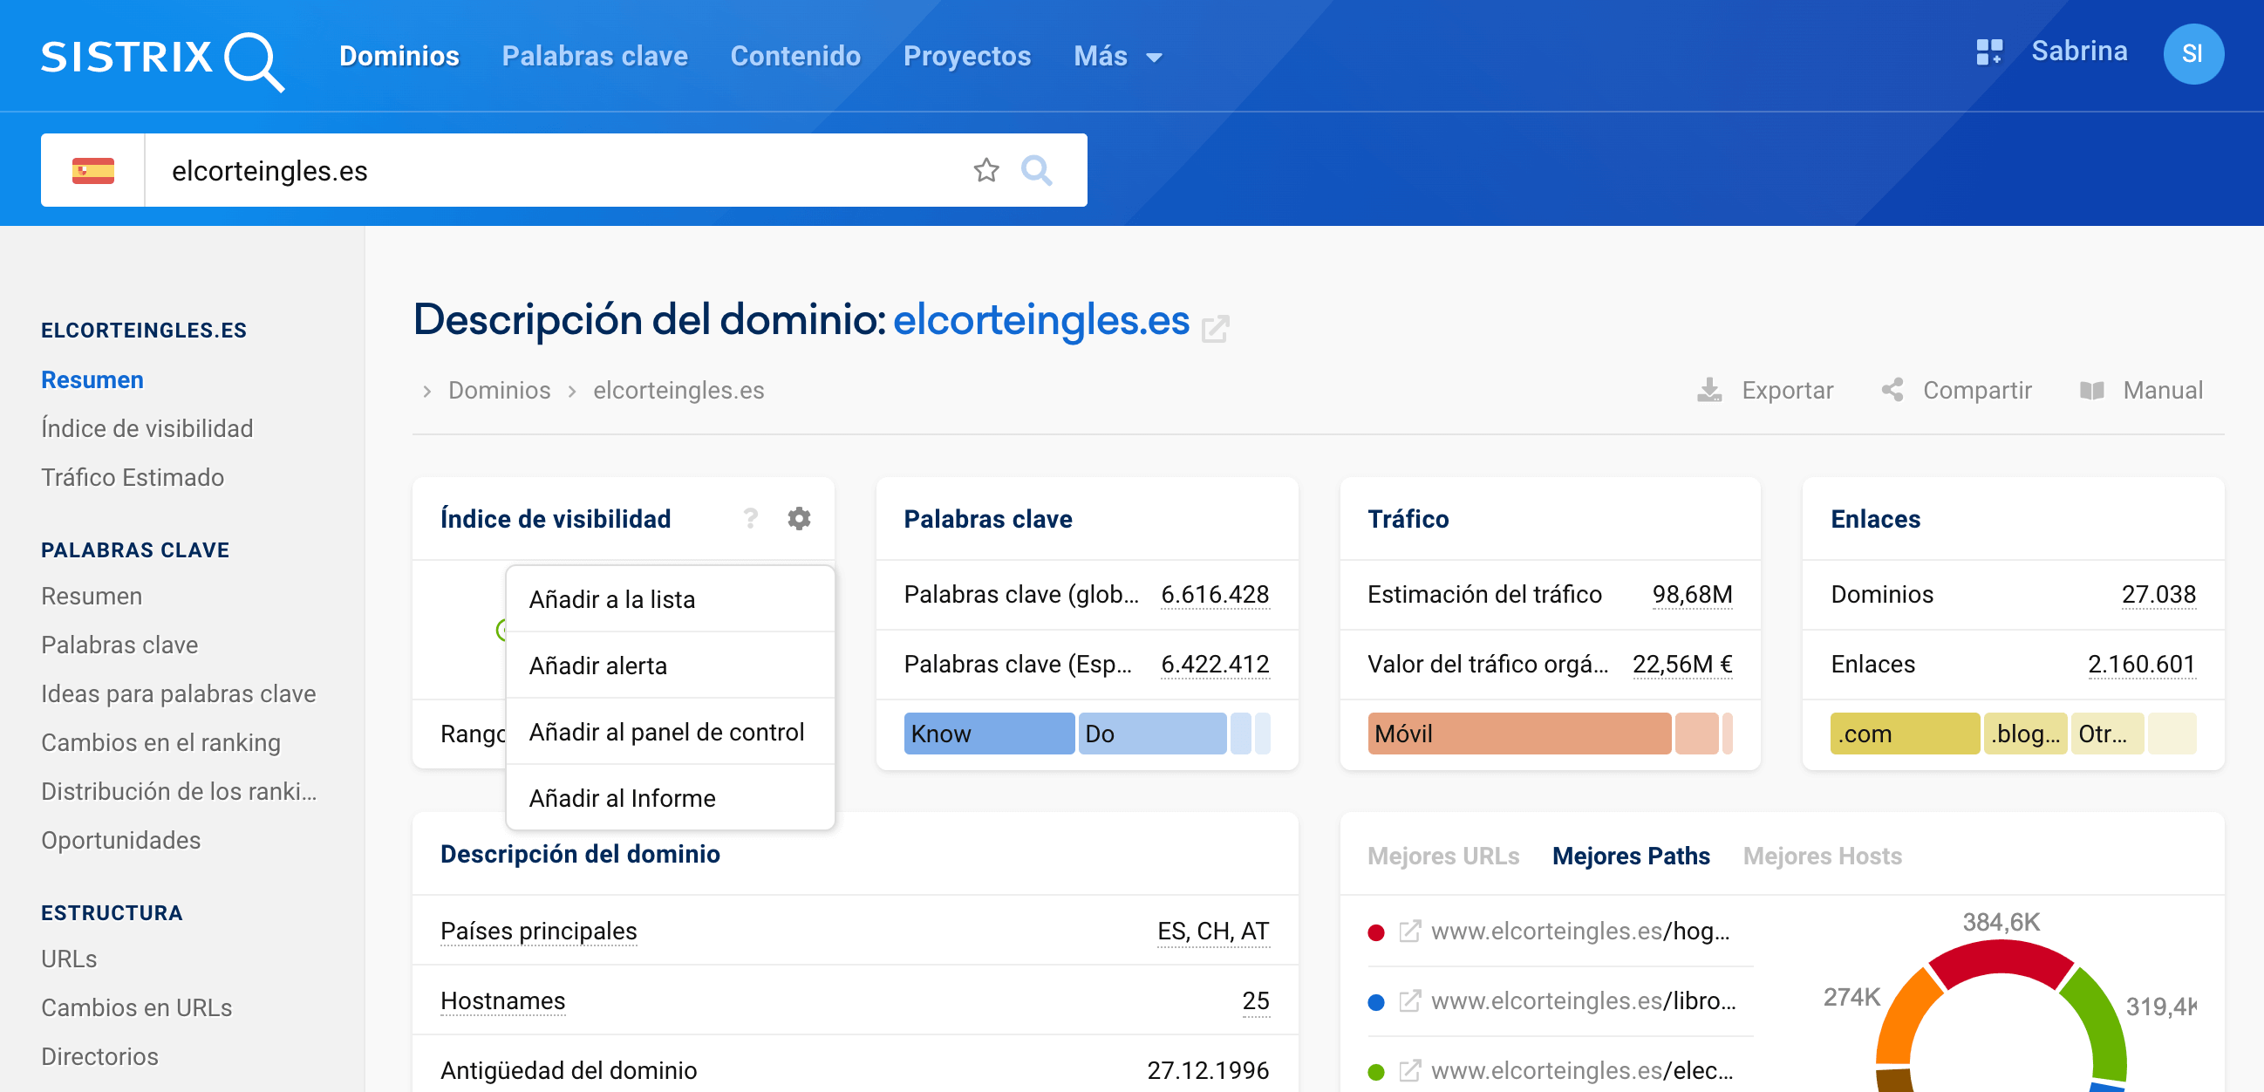Switch to the Mejores URLs tab
The height and width of the screenshot is (1092, 2264).
[x=1443, y=856]
